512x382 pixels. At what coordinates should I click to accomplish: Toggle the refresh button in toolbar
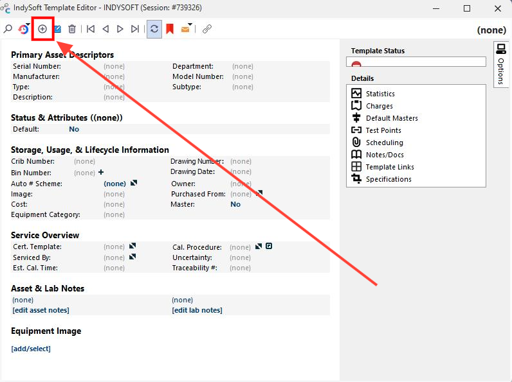pyautogui.click(x=154, y=29)
